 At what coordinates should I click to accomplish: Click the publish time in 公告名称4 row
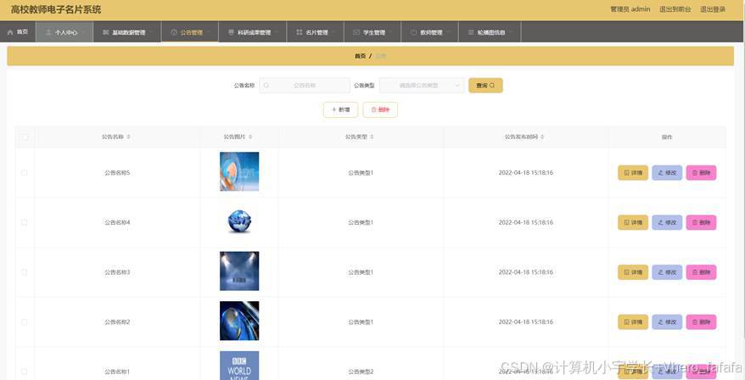click(x=525, y=222)
